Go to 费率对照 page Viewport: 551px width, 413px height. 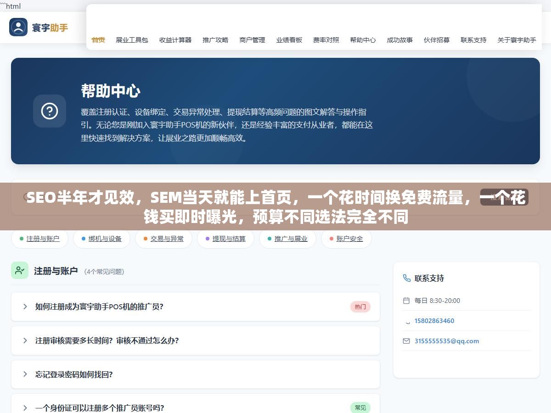pos(326,40)
